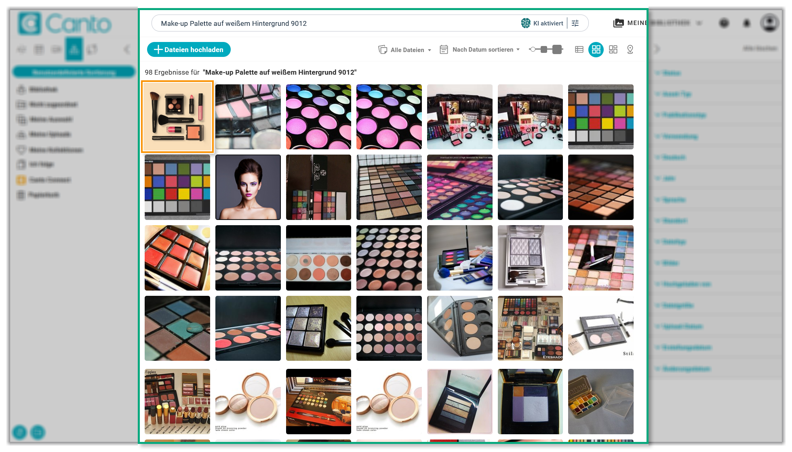Collapse the left sidebar chevron
Image resolution: width=792 pixels, height=452 pixels.
click(x=127, y=49)
